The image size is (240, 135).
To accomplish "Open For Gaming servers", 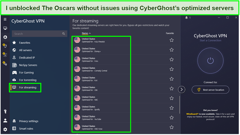I will 26,72.
